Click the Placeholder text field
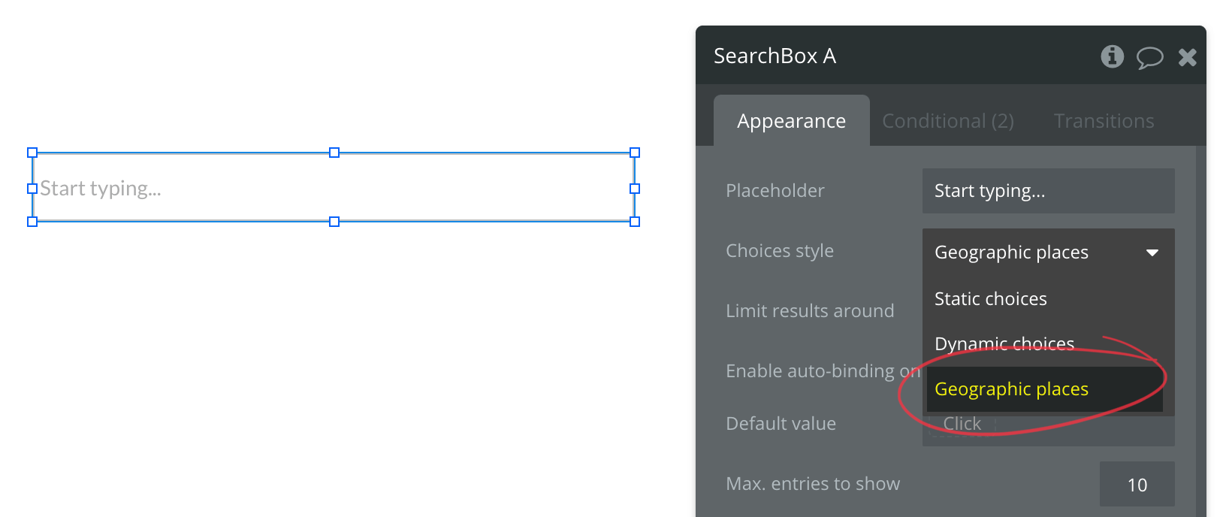This screenshot has width=1229, height=517. click(1048, 191)
